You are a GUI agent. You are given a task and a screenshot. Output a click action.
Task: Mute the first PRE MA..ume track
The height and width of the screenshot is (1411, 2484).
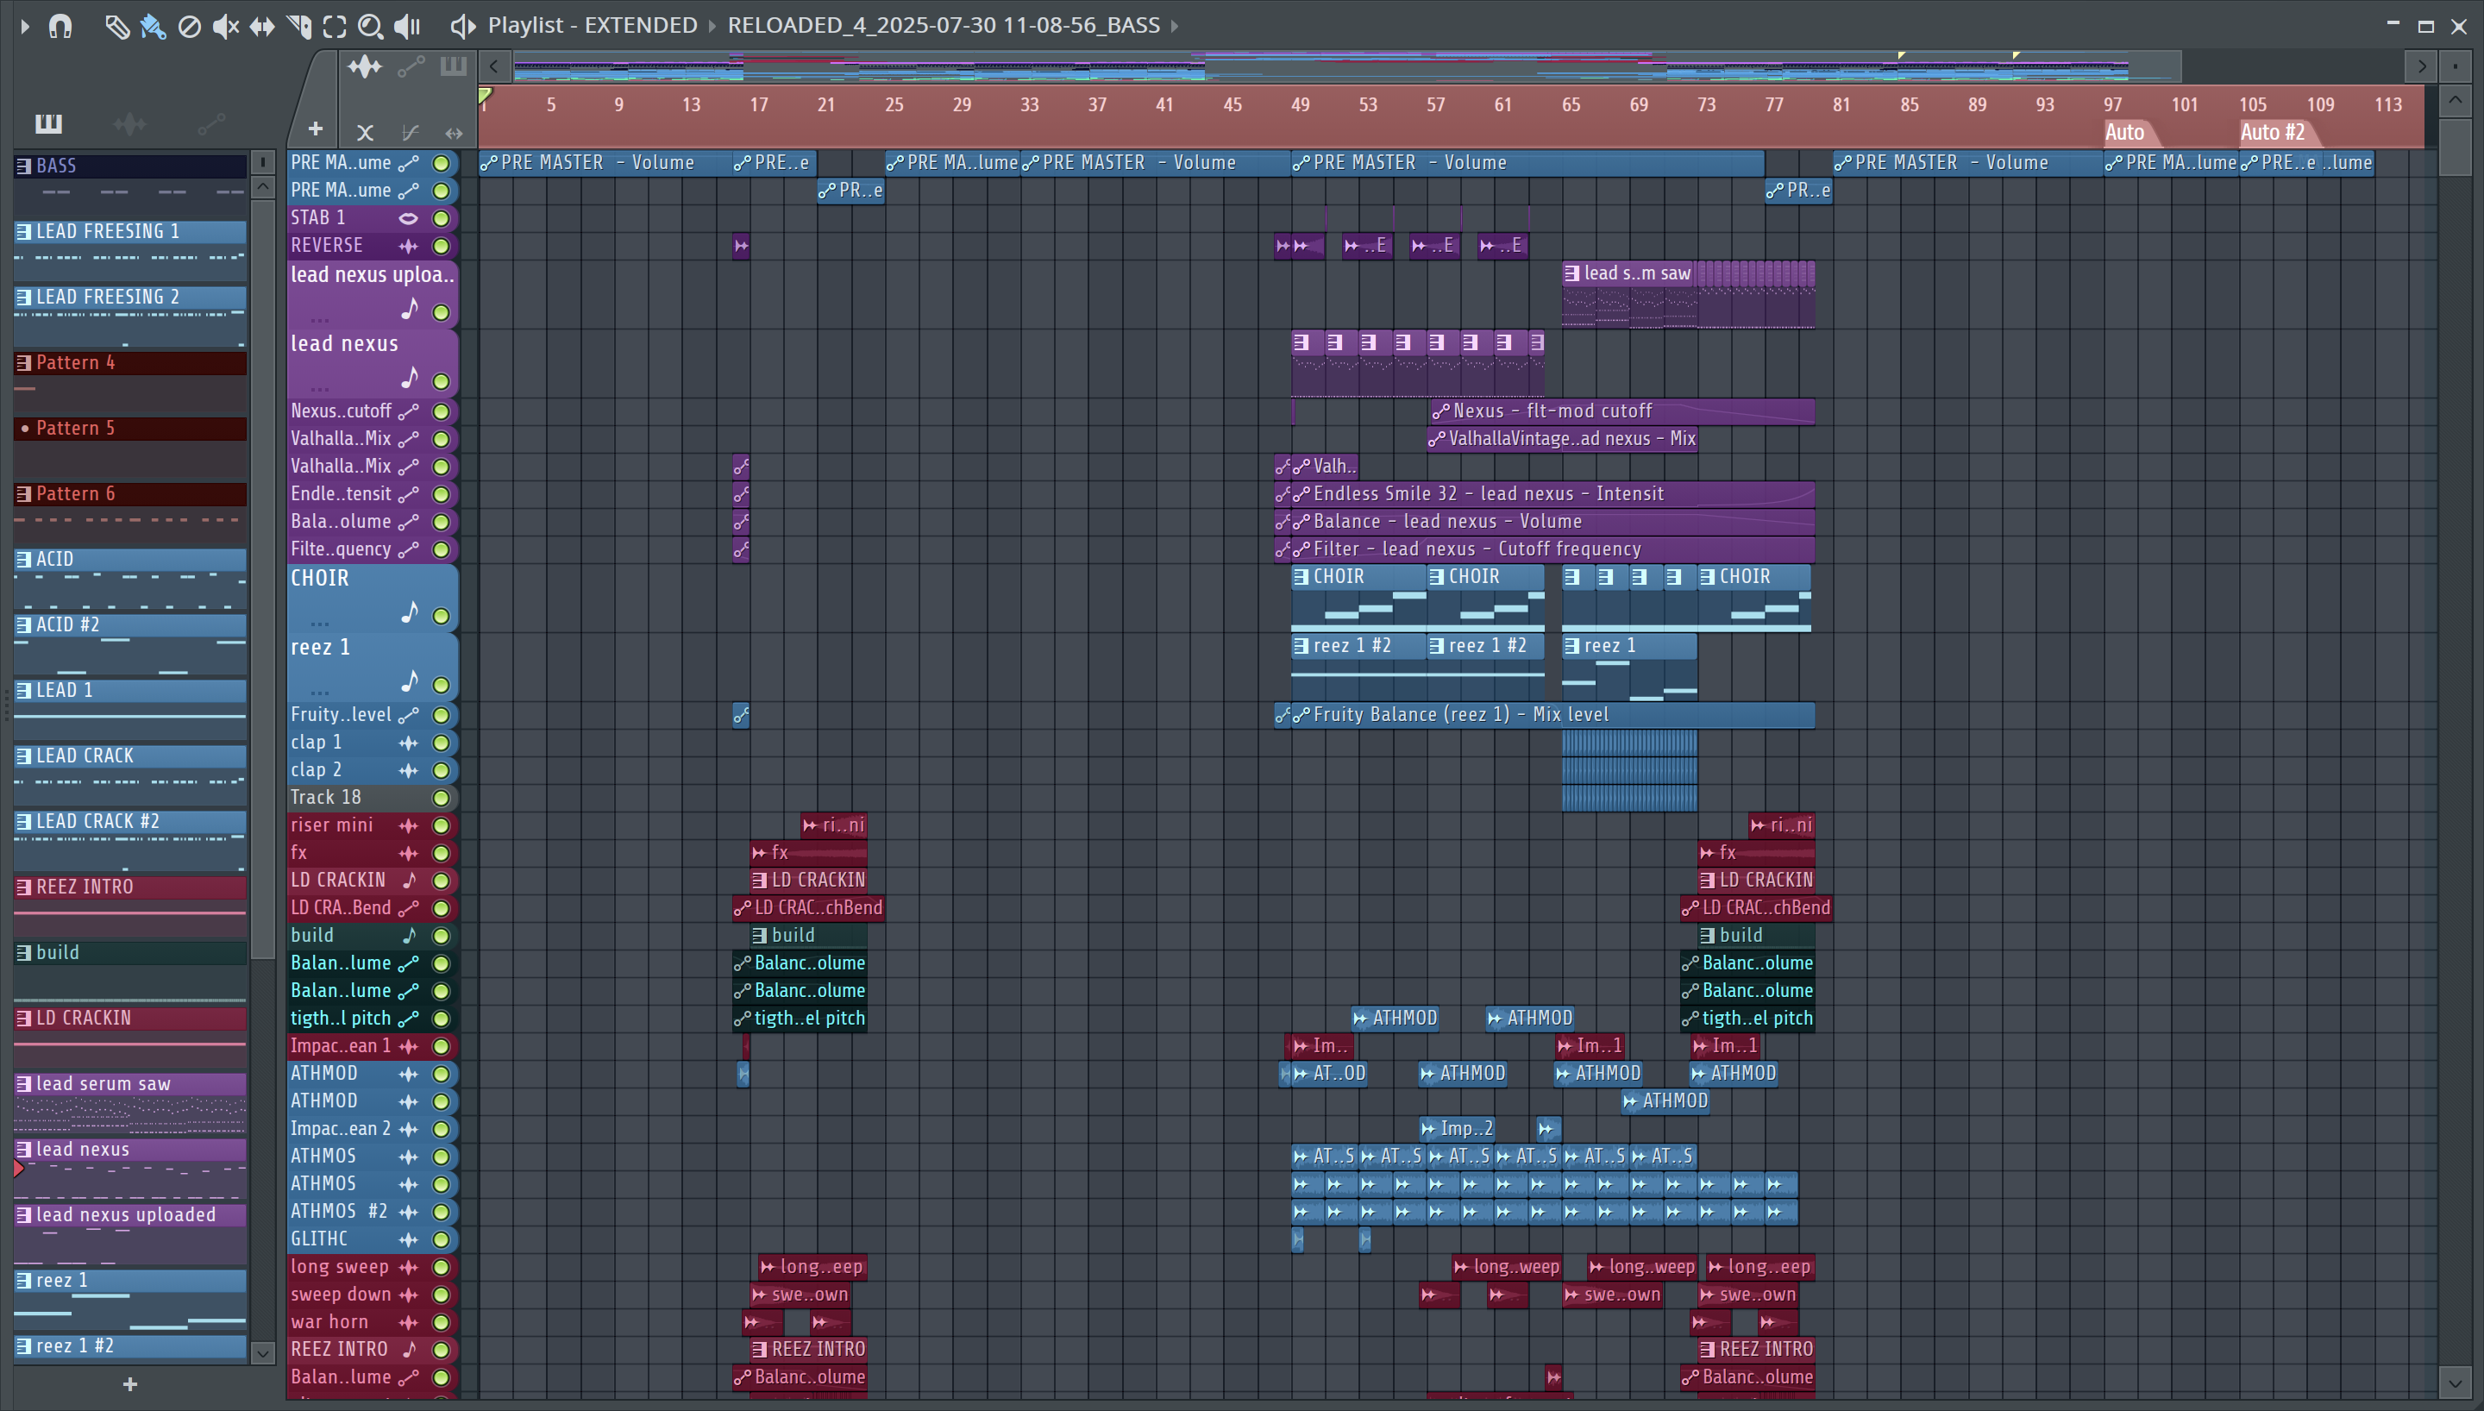[441, 163]
